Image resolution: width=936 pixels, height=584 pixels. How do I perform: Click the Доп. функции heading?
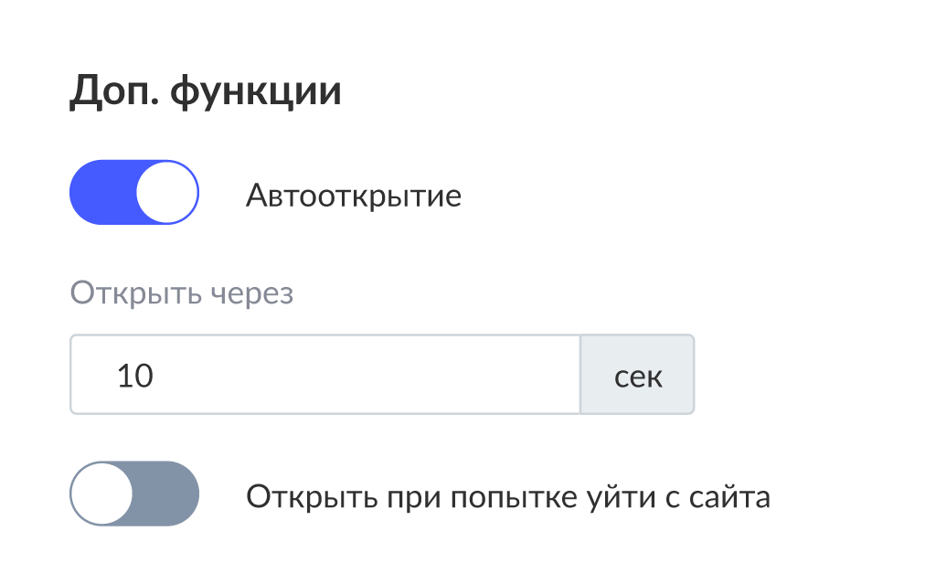206,93
